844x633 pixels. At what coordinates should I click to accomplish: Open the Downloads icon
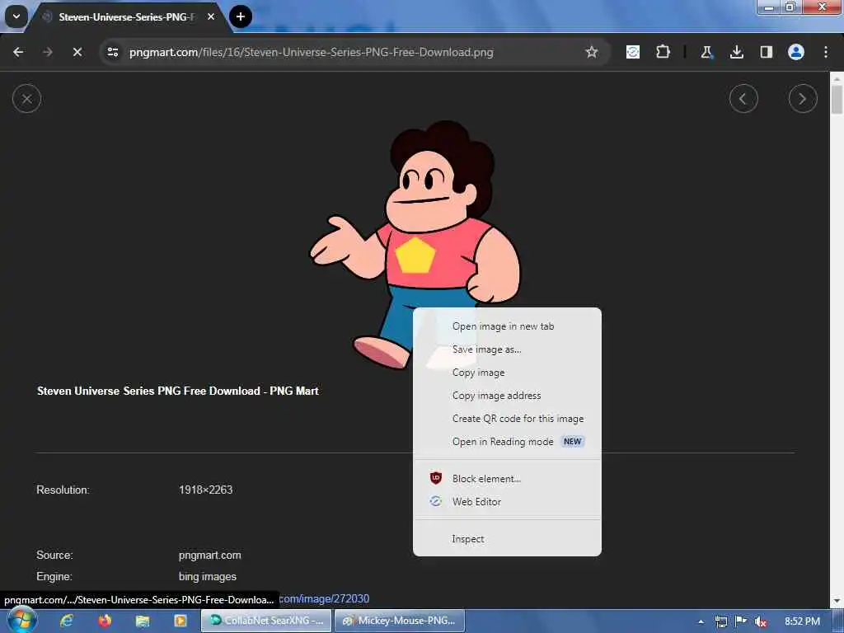(x=736, y=52)
